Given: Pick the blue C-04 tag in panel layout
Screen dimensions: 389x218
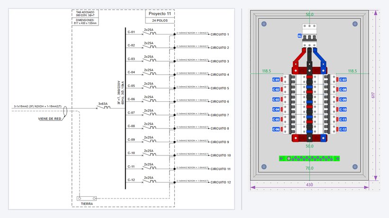Looking at the screenshot, I should coord(276,109).
